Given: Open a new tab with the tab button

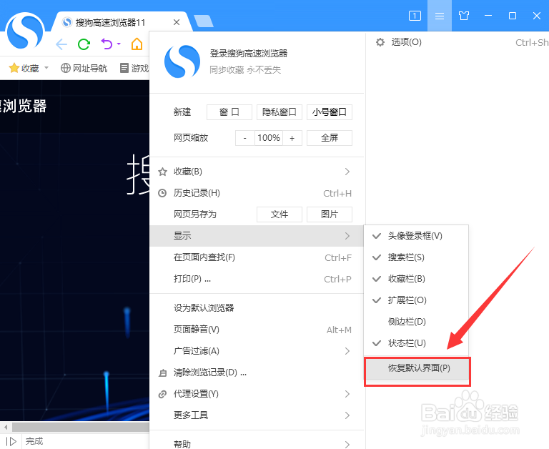Looking at the screenshot, I should (204, 21).
